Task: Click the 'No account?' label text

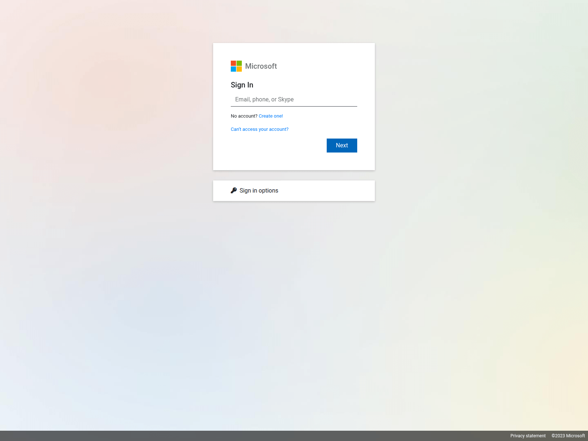Action: [x=244, y=116]
